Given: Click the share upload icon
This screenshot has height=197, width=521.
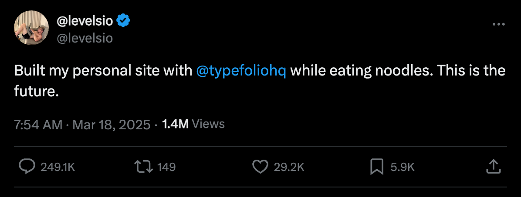Looking at the screenshot, I should click(494, 167).
